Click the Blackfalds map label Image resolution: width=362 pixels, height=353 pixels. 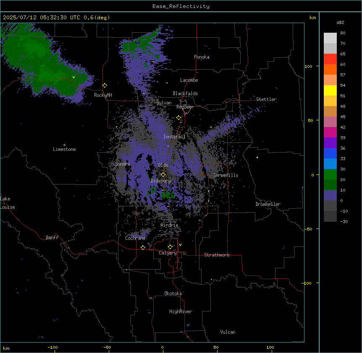[x=185, y=93]
